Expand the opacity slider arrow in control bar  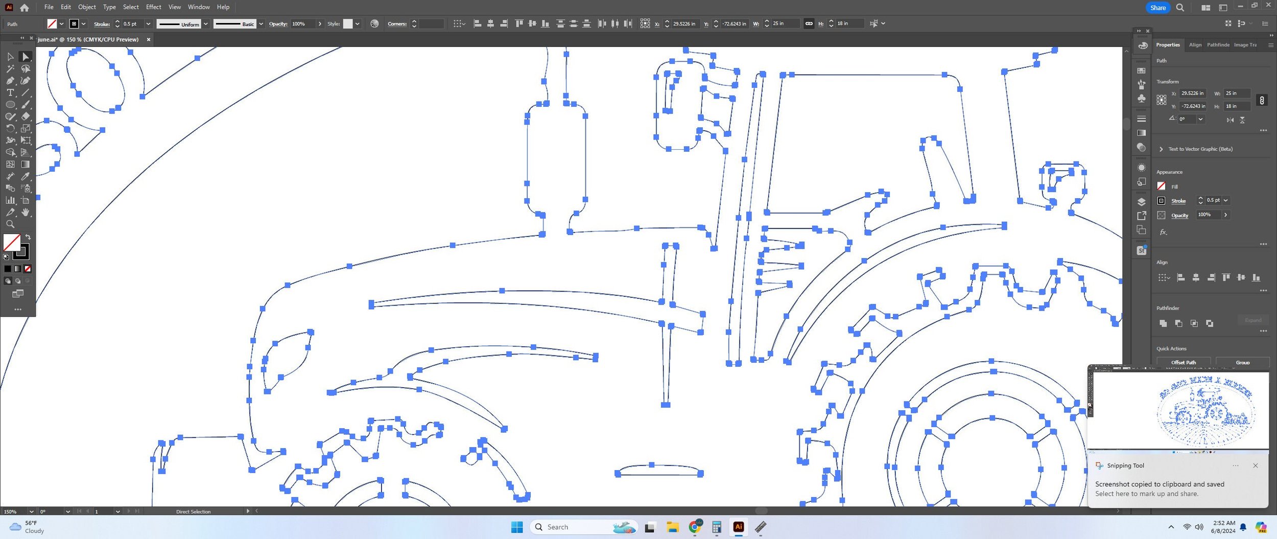coord(320,24)
